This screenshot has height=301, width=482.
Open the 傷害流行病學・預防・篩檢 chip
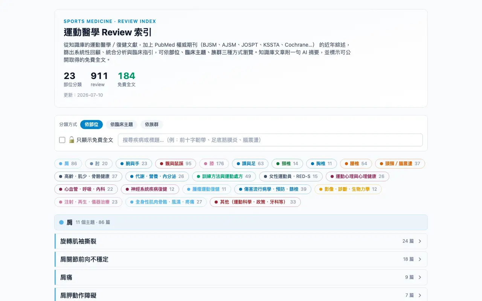tap(273, 189)
